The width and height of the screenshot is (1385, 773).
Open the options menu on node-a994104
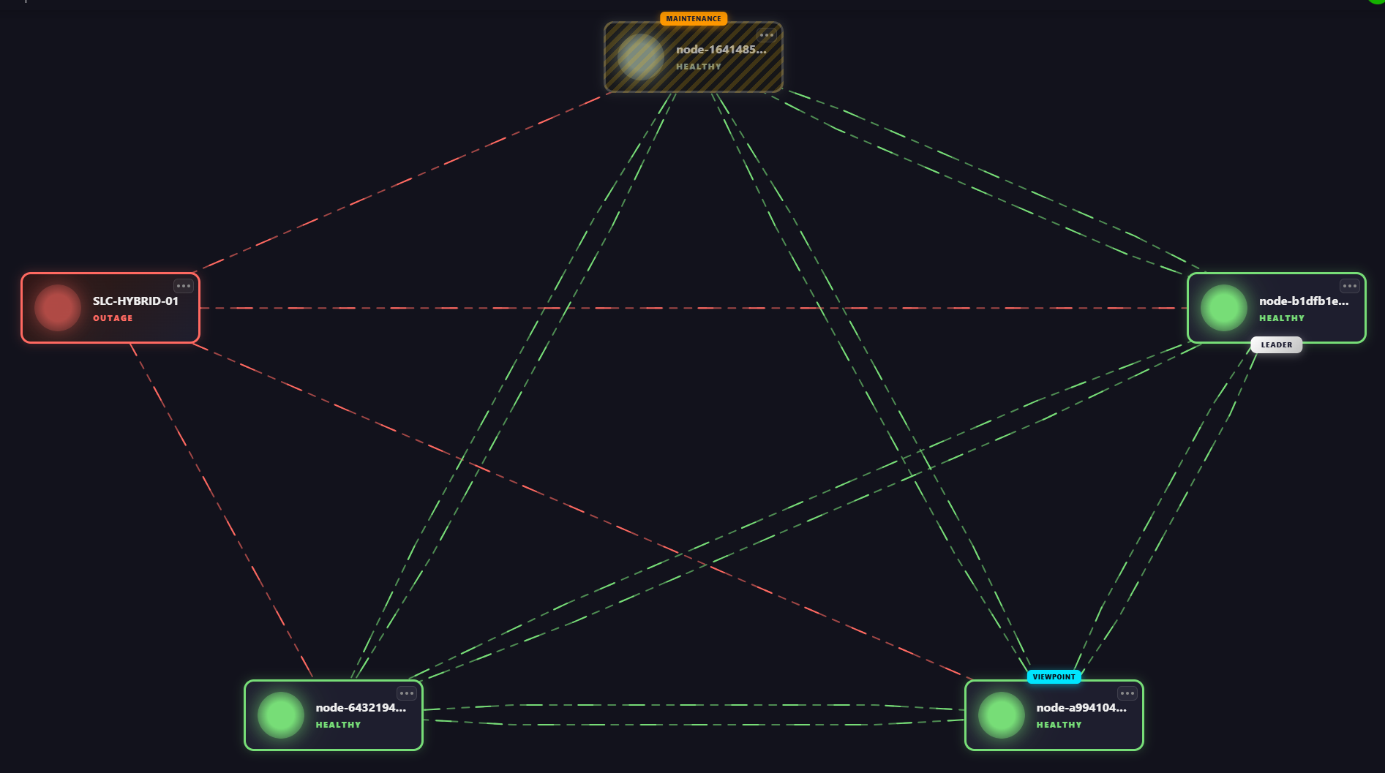coord(1127,692)
